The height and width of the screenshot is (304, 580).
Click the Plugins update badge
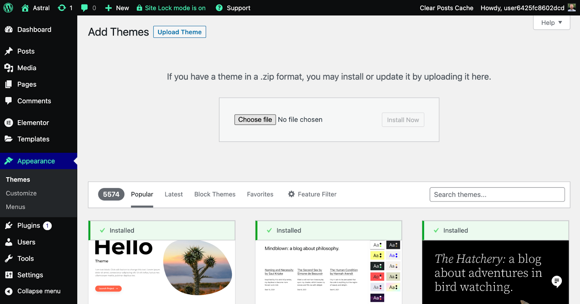47,226
